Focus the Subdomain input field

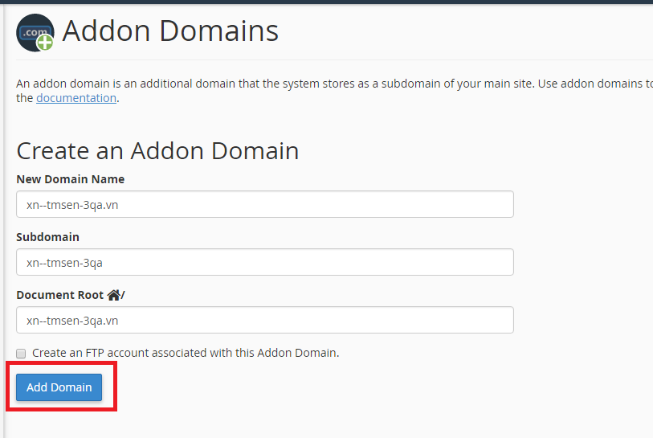265,262
